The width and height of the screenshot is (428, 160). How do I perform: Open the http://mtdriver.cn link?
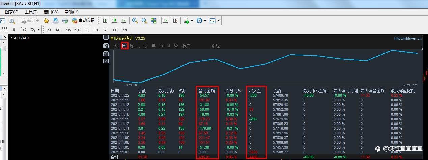(x=408, y=38)
